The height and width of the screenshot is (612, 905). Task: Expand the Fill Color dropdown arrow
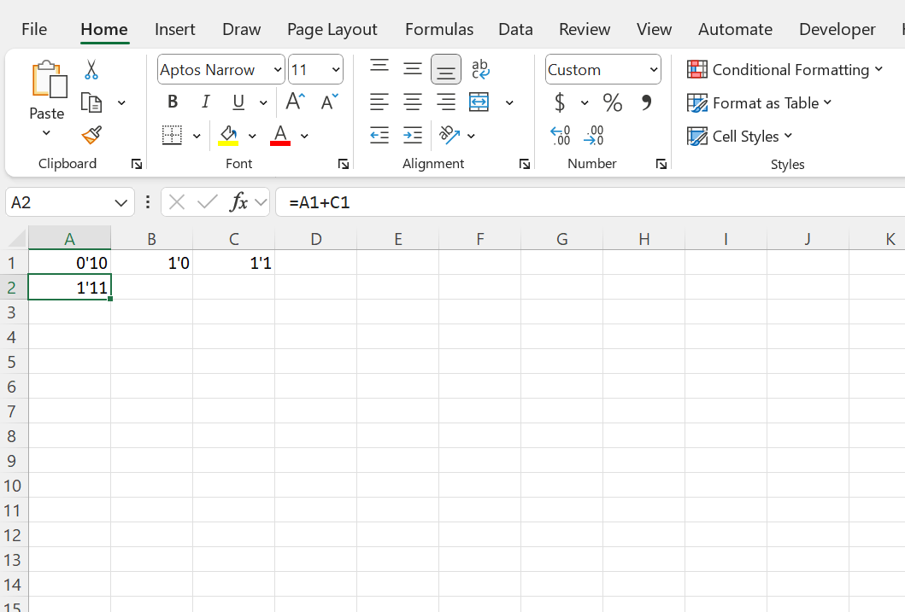[x=252, y=135]
